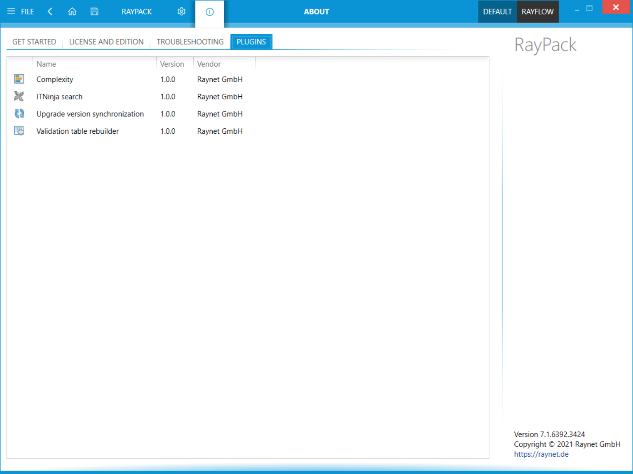This screenshot has width=633, height=474.
Task: Select the Plugins tab
Action: point(251,42)
